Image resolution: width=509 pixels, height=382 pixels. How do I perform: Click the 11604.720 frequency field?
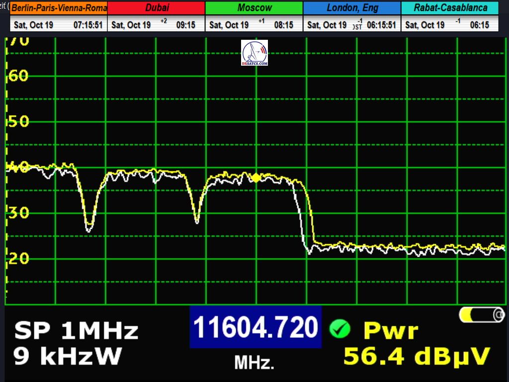tap(255, 327)
